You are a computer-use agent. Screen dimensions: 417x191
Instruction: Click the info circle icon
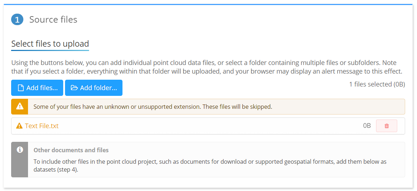point(20,150)
